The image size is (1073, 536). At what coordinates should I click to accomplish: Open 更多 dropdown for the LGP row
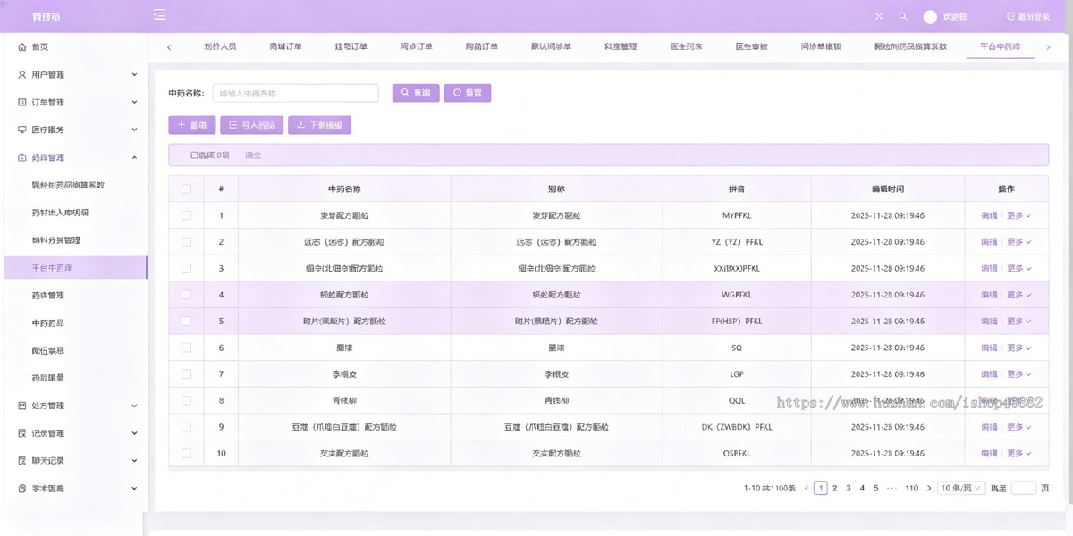coord(1019,374)
